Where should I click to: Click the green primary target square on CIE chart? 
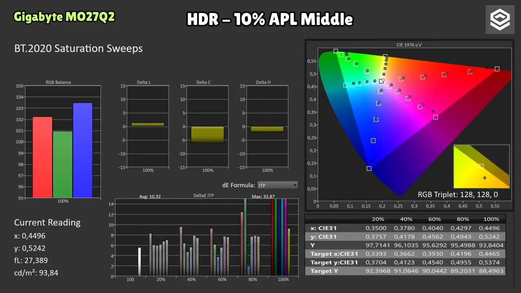tap(336, 52)
